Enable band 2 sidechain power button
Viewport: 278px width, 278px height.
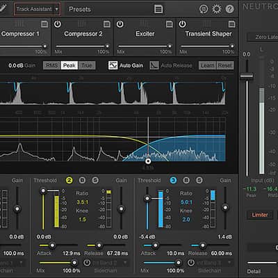tap(87, 263)
